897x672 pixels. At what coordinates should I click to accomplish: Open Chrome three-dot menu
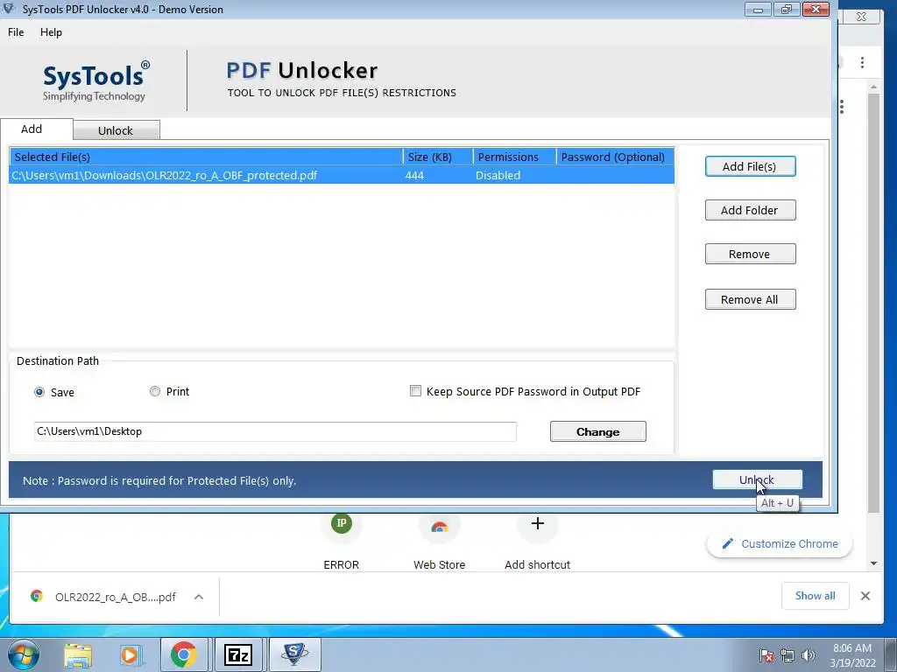[862, 62]
